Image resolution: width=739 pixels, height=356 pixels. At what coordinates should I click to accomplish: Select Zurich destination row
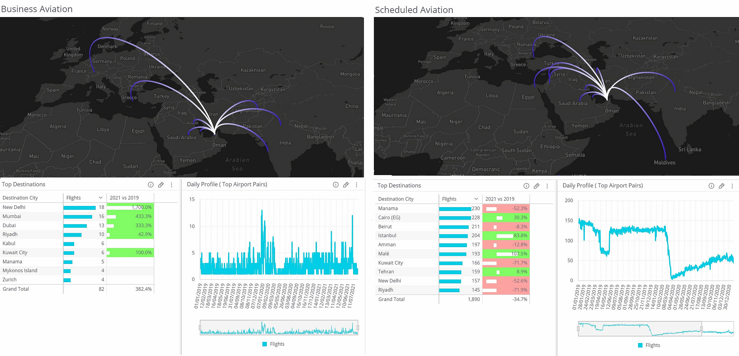click(x=77, y=280)
